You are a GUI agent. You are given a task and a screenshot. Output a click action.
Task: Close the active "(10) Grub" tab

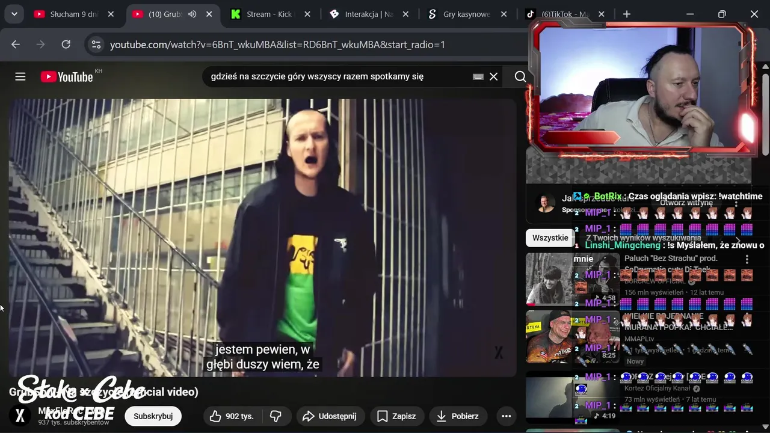click(208, 14)
